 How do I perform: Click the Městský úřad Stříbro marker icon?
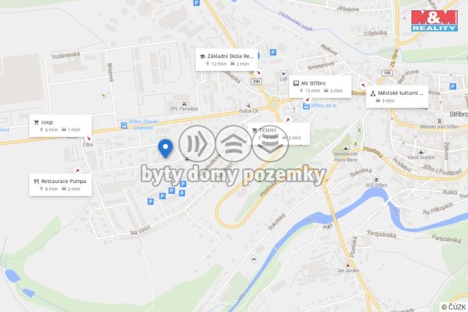pyautogui.click(x=439, y=122)
